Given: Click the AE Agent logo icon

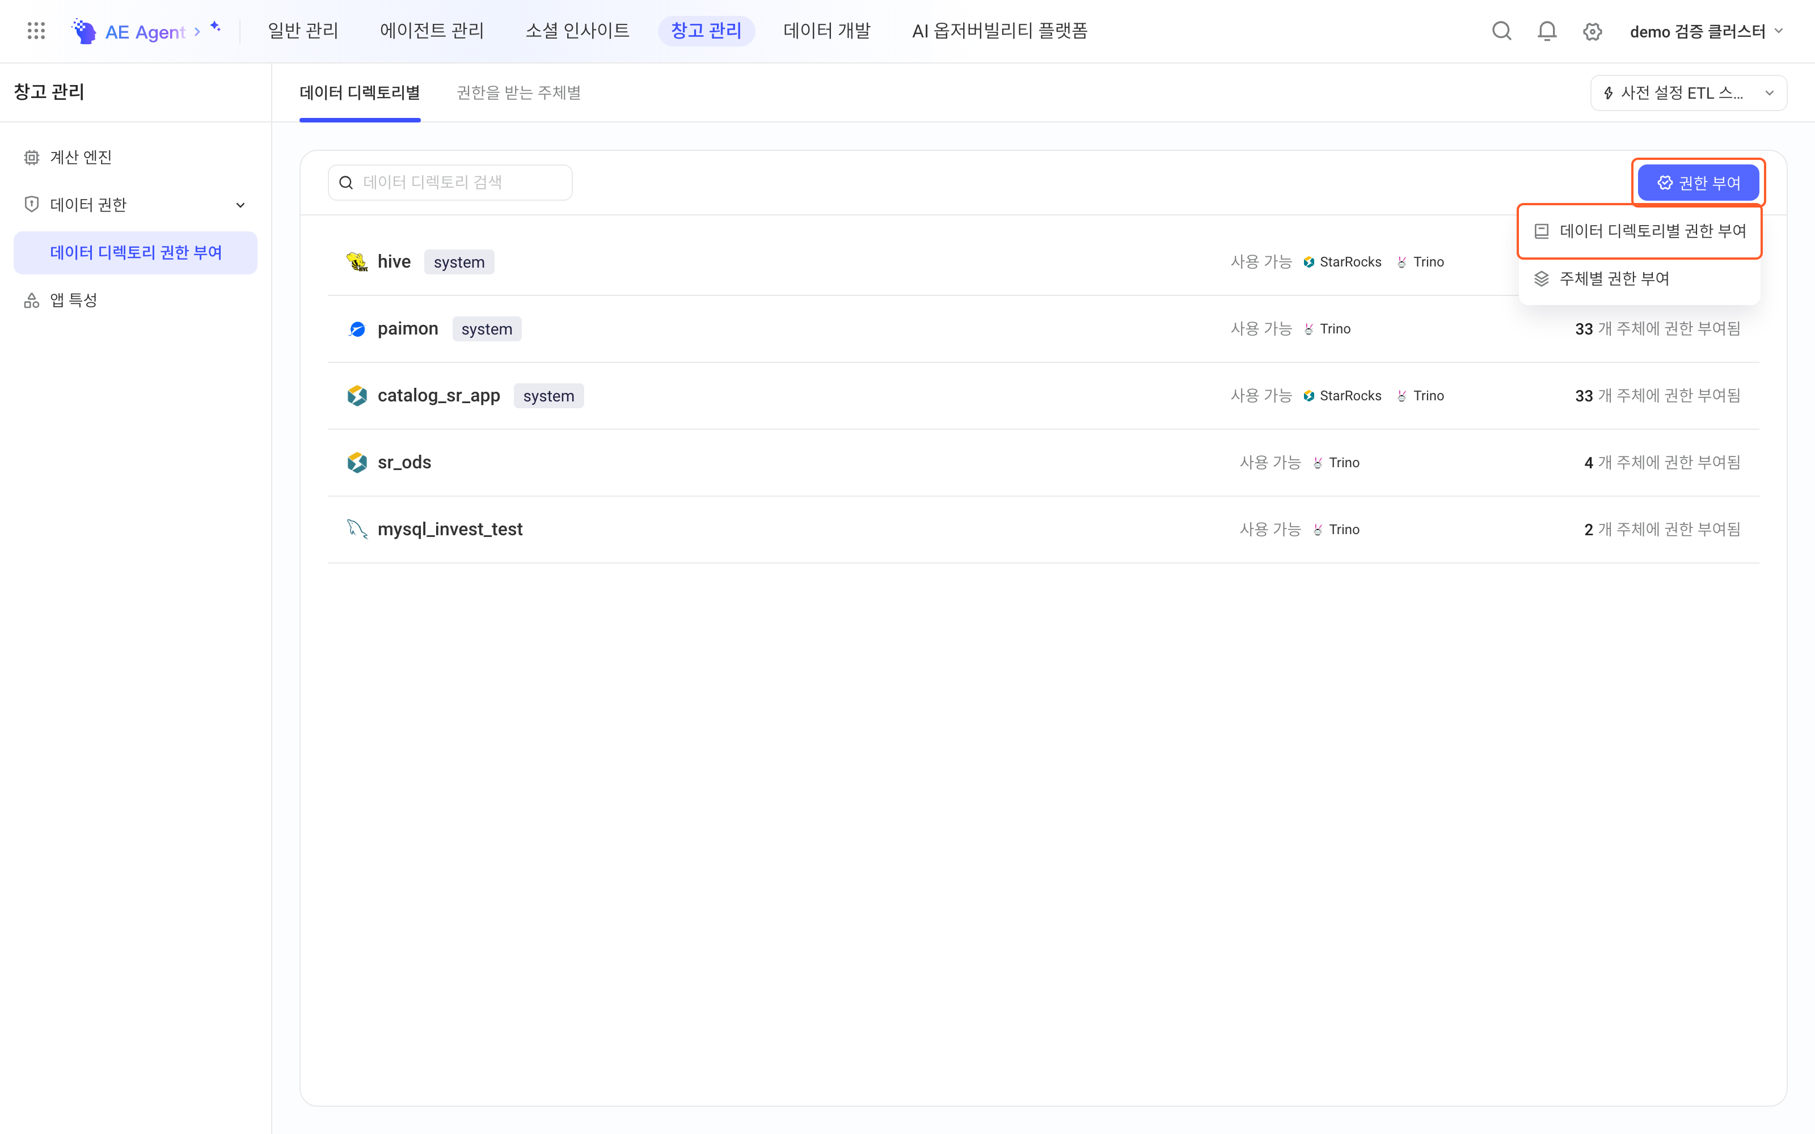Looking at the screenshot, I should tap(84, 31).
